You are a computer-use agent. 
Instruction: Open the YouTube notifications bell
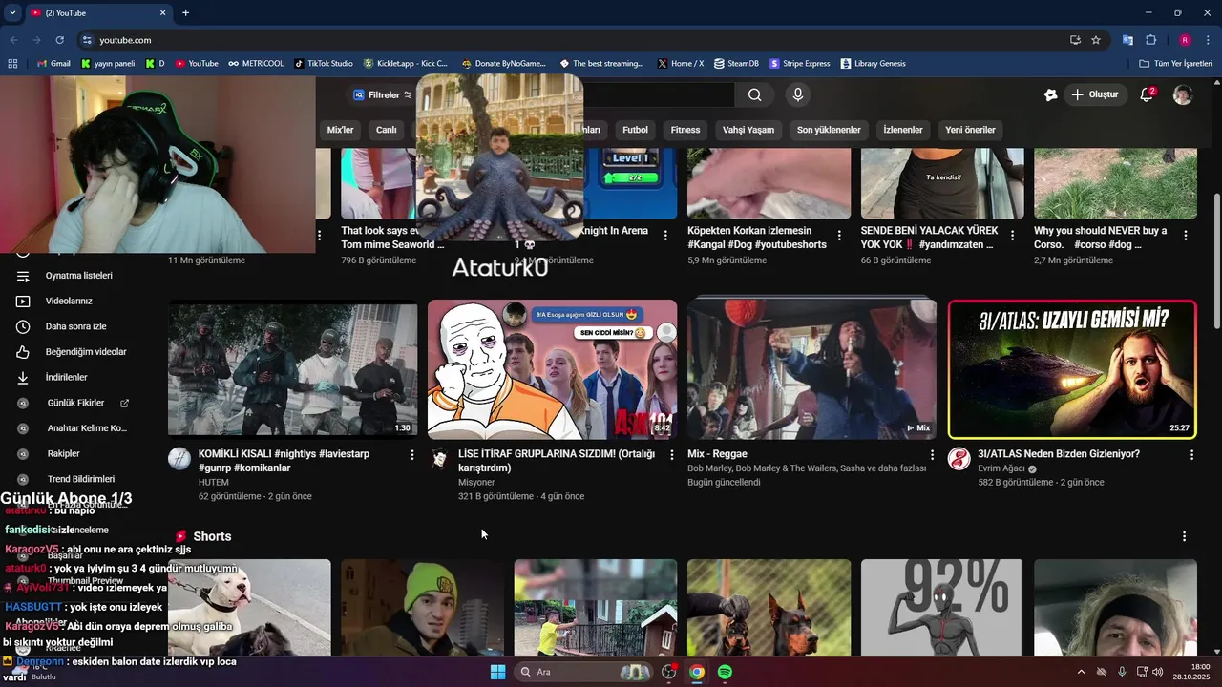(1148, 94)
